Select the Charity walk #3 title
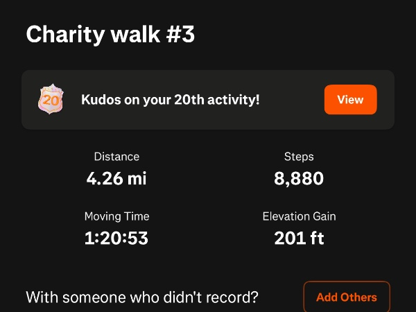The image size is (416, 312). (x=110, y=35)
